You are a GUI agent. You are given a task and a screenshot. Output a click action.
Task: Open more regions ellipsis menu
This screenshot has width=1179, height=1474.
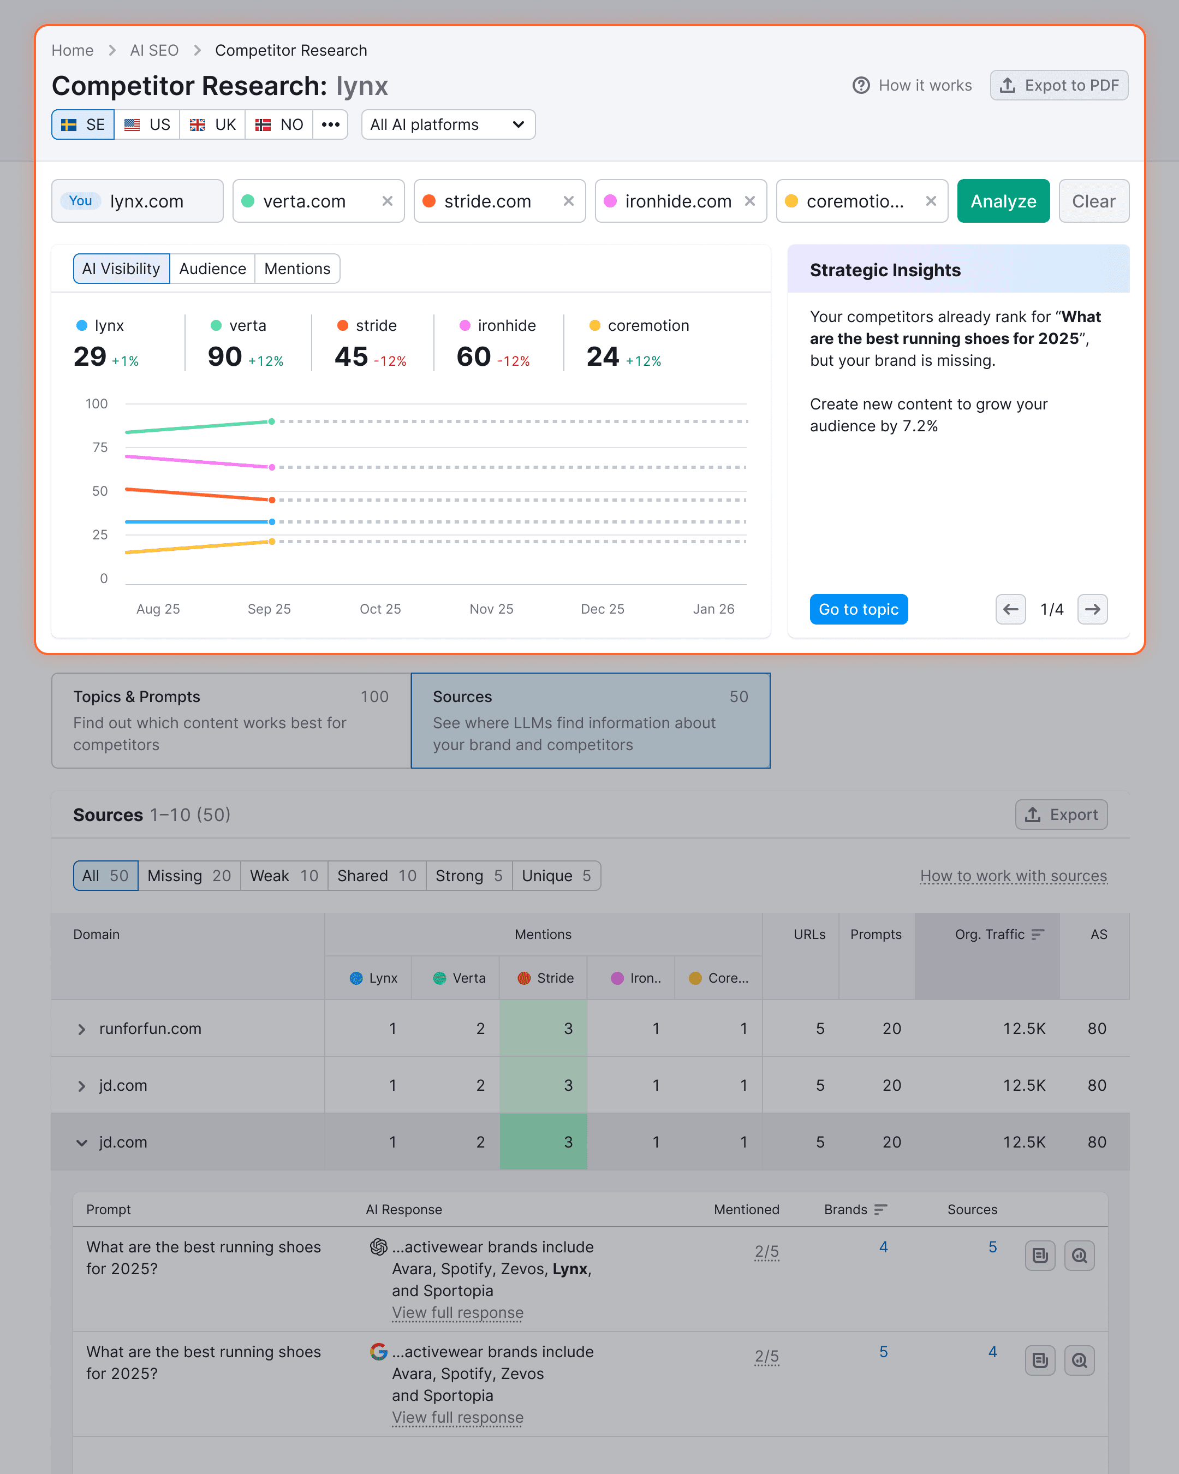(331, 124)
